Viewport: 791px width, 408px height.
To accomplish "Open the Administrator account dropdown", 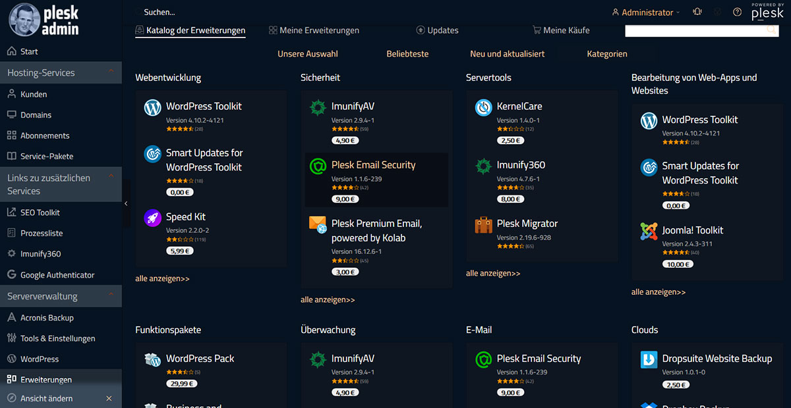I will 645,13.
